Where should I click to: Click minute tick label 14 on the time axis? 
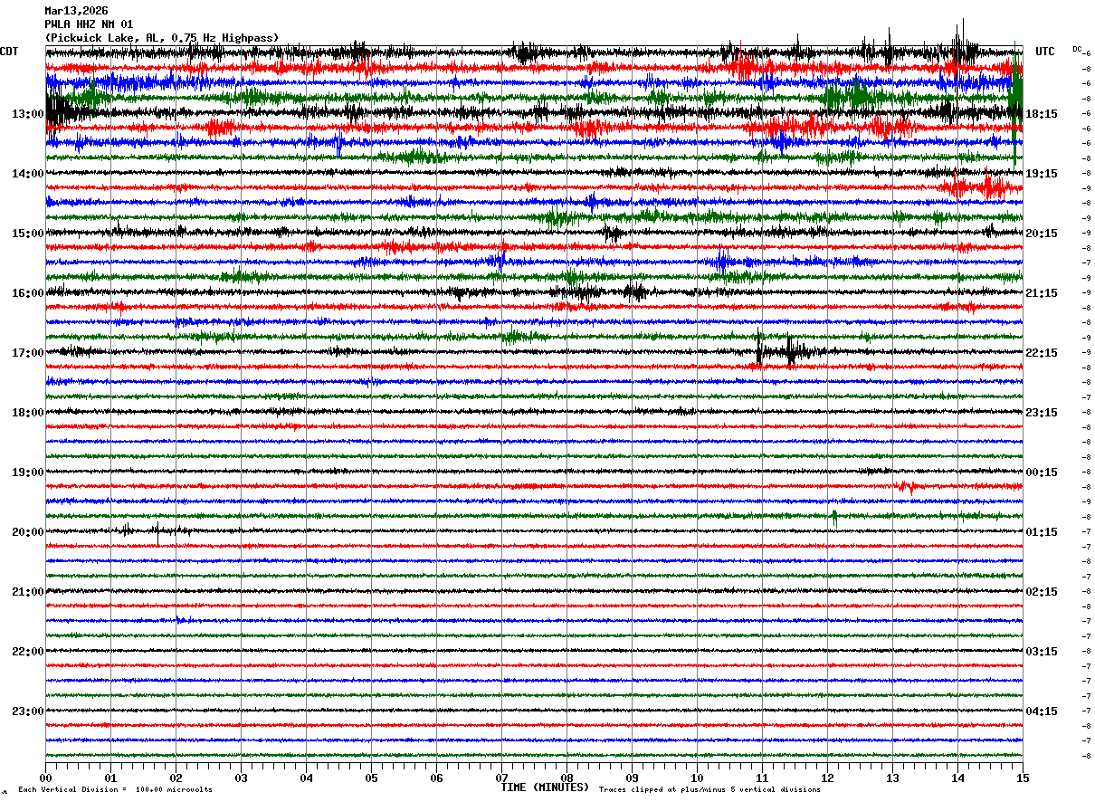tap(957, 778)
